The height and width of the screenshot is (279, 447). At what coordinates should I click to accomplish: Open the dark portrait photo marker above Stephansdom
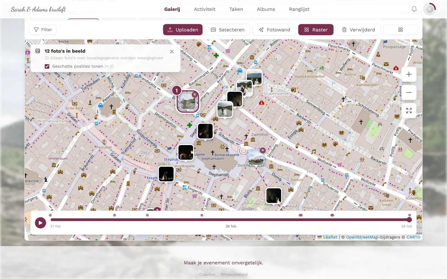205,131
